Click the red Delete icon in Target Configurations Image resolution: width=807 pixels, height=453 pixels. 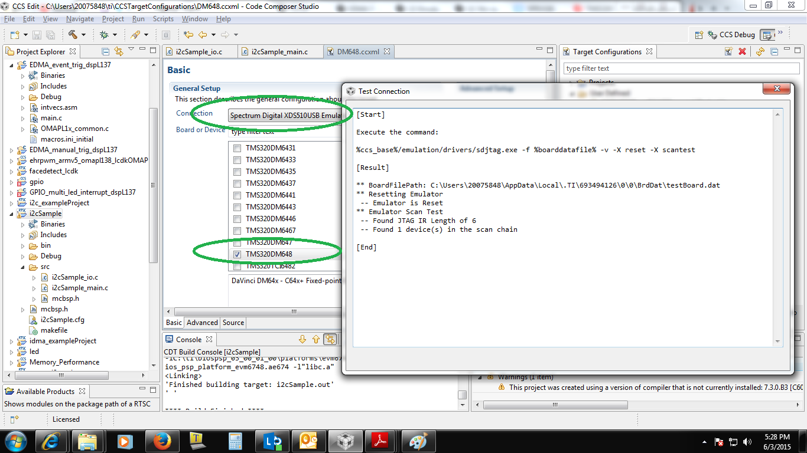click(x=742, y=51)
